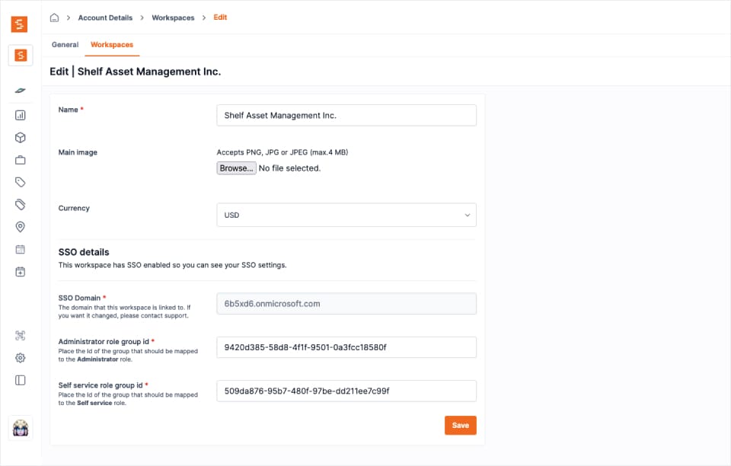
Task: Click the 'Edit | Shelf Asset Management Inc.' heading
Action: click(136, 72)
